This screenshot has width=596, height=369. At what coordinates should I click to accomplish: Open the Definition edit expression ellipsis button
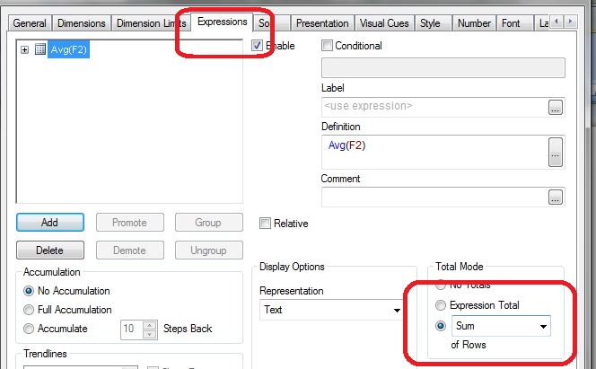tap(556, 151)
